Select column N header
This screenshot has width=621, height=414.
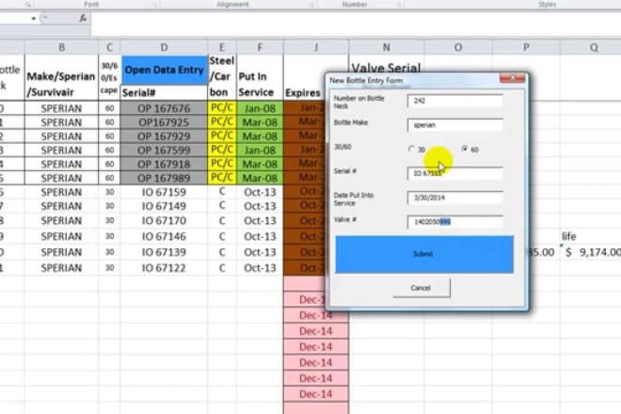point(386,48)
